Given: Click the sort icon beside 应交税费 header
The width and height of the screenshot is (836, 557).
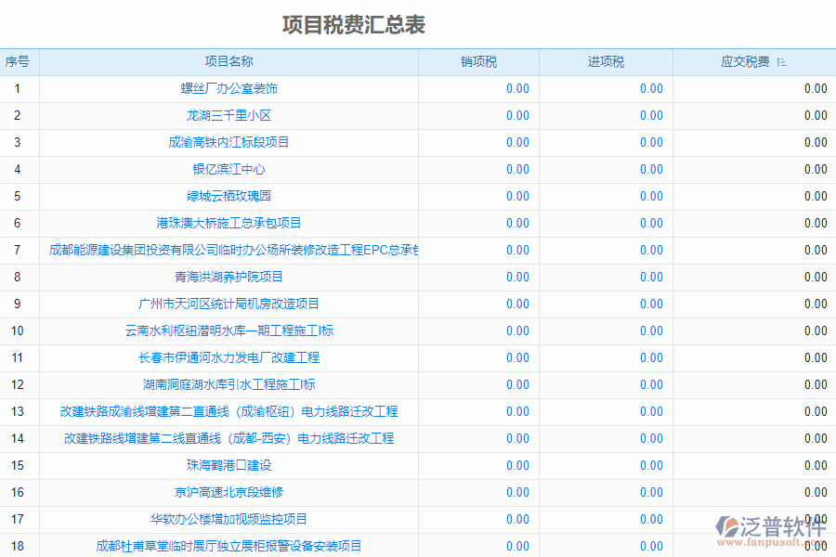Looking at the screenshot, I should tap(781, 61).
